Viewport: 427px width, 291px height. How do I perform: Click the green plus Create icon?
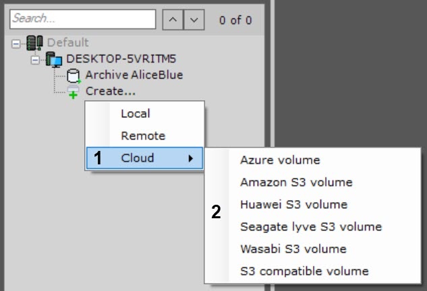coord(74,92)
